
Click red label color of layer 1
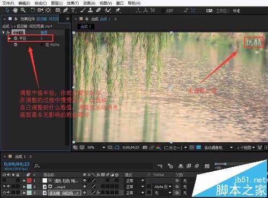(29, 180)
